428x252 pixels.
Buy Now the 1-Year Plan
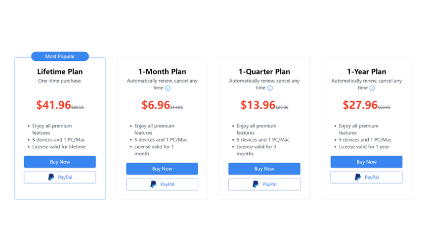(x=366, y=162)
